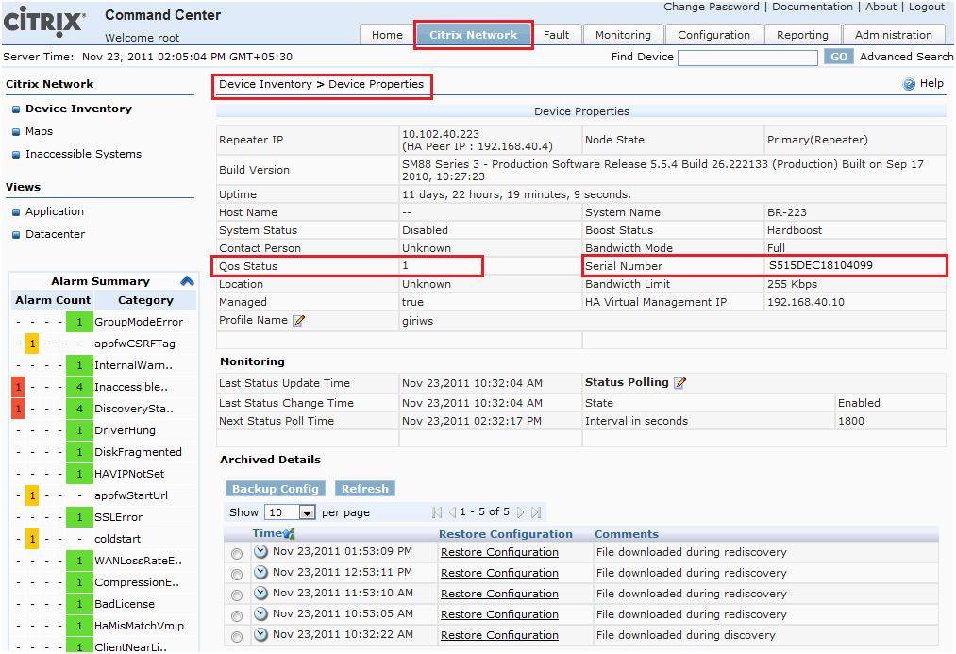956x654 pixels.
Task: Click clock icon for 10:32:22 AM backup
Action: click(x=261, y=634)
